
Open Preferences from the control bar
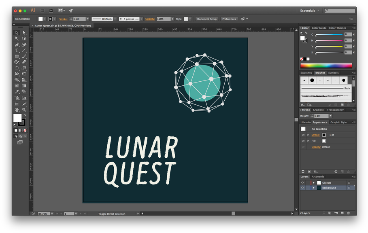229,19
